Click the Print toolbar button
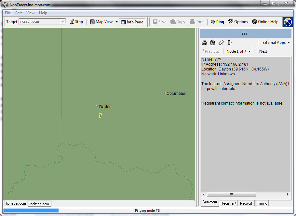Viewport: 296px width, 216px height. point(197,22)
